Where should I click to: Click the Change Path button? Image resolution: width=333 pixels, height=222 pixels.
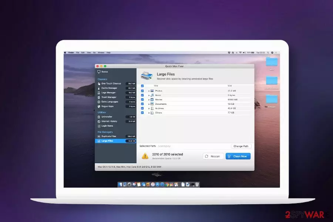(x=241, y=146)
